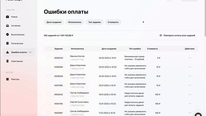Open actions menu for task #303891
The image size is (206, 116).
coord(190,113)
